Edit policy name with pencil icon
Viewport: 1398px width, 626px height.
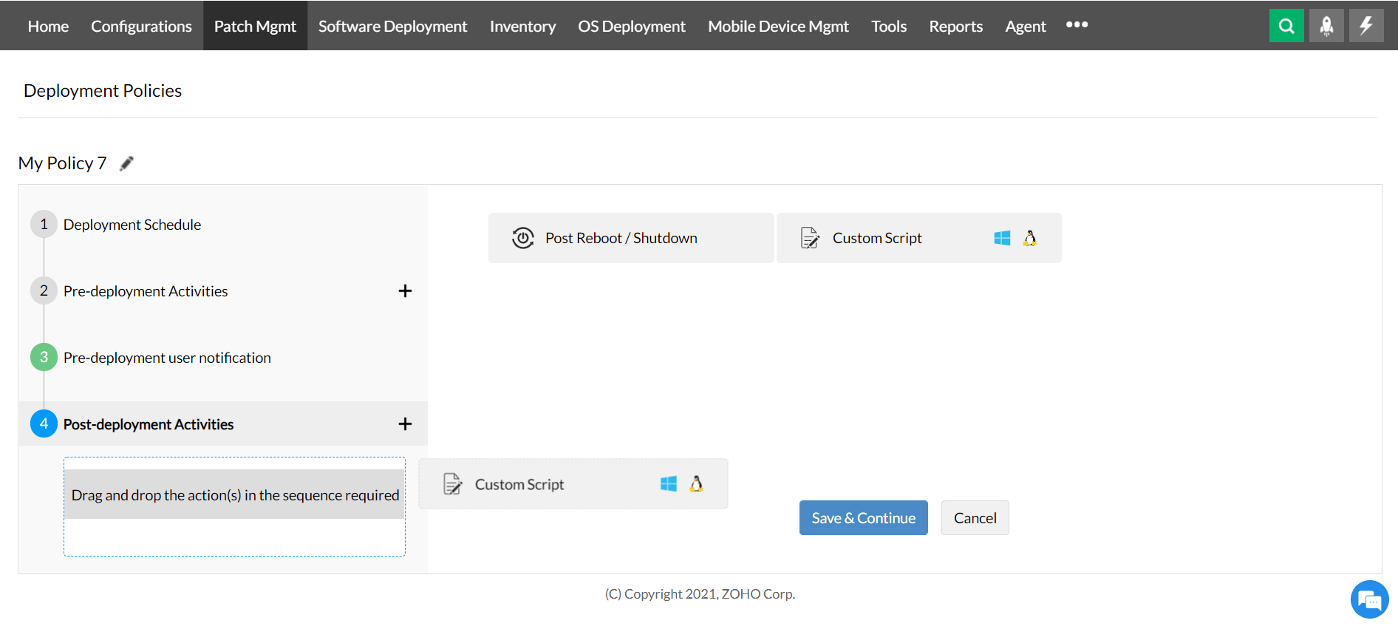tap(126, 163)
